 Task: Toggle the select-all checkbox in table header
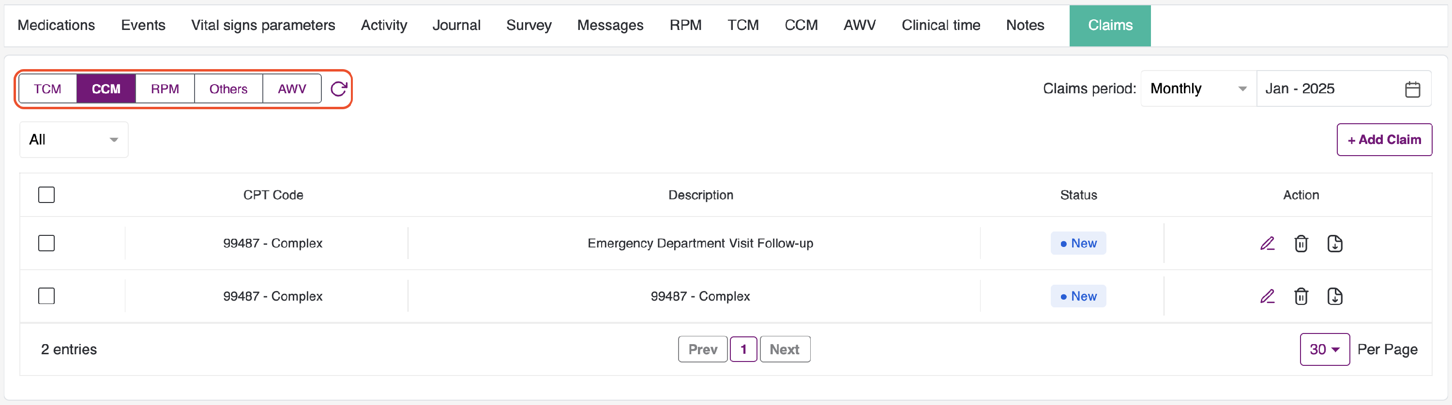pyautogui.click(x=46, y=195)
